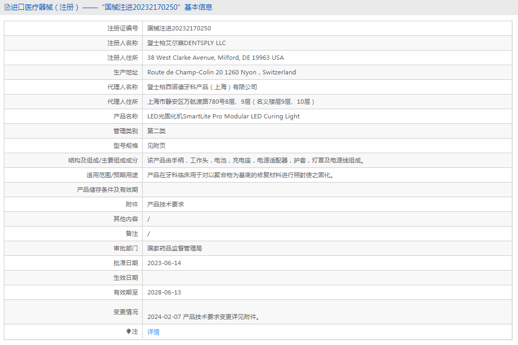The width and height of the screenshot is (518, 345).
Task: Select the 国家药品监督管理局 value
Action: pos(175,248)
